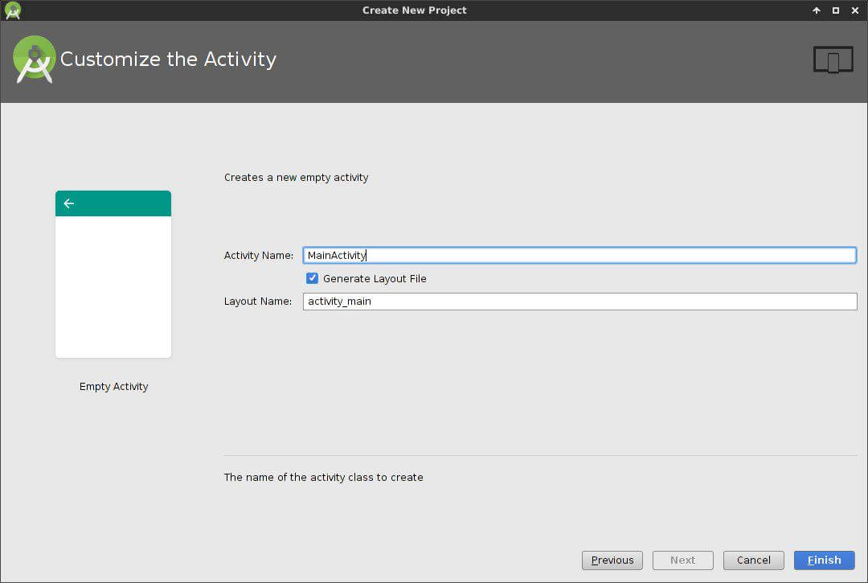Click the greyed-out Next button
Screen dimensions: 868x583
pyautogui.click(x=683, y=560)
